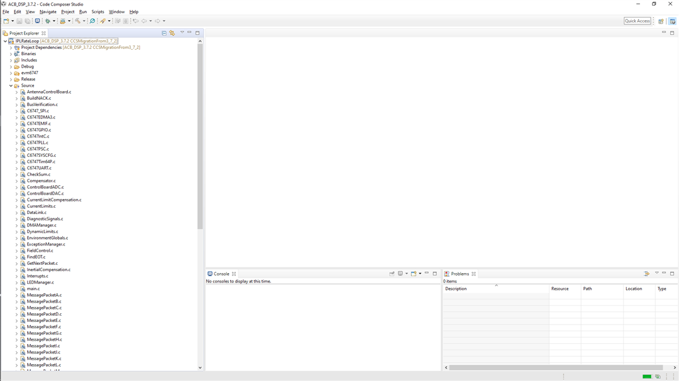Image resolution: width=679 pixels, height=381 pixels.
Task: Sort Problems by Resource column header
Action: pyautogui.click(x=565, y=289)
